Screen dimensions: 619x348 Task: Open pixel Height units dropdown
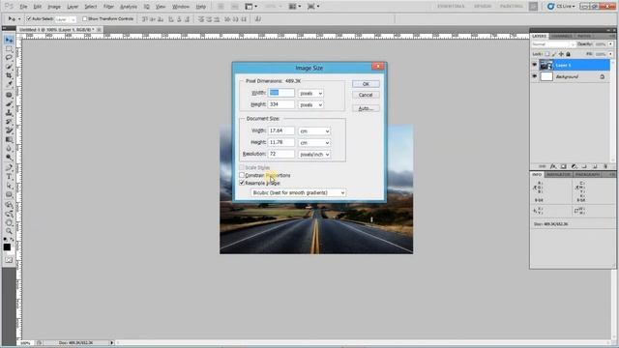[x=310, y=105]
